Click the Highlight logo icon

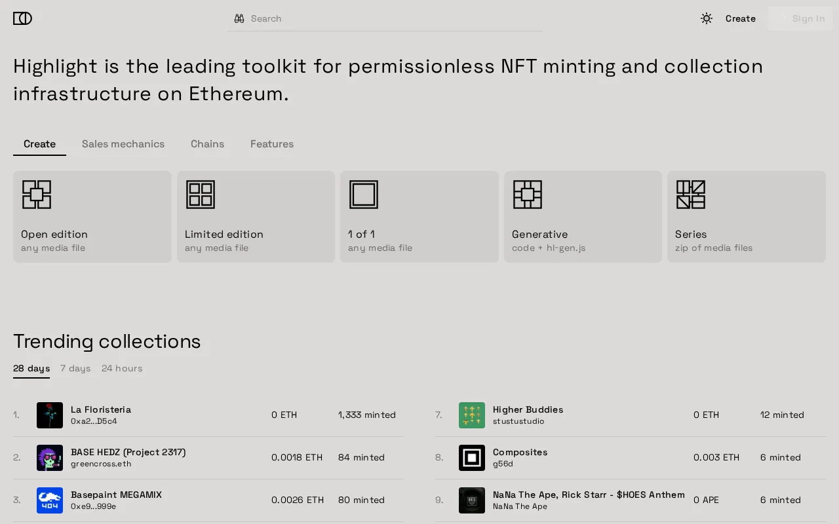point(22,18)
